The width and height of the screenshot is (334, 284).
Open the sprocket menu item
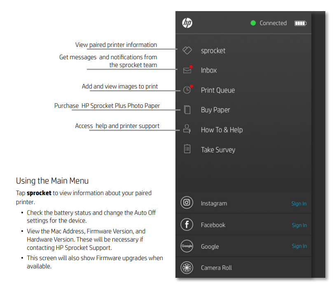click(x=213, y=51)
